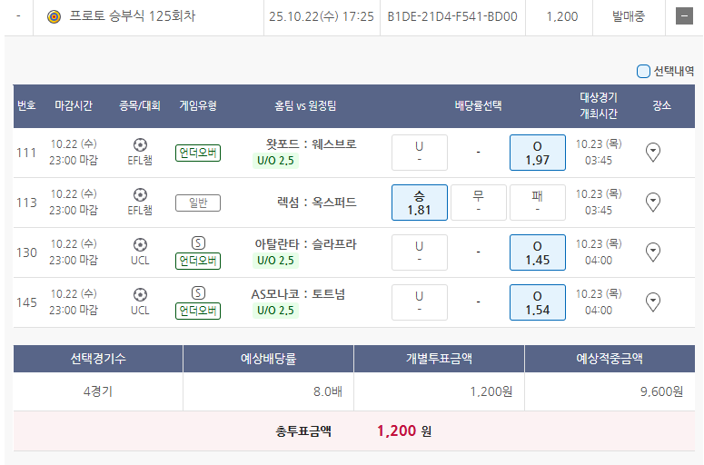Pick 패 option for 렉섬 vs 옥스퍼드

click(x=537, y=203)
